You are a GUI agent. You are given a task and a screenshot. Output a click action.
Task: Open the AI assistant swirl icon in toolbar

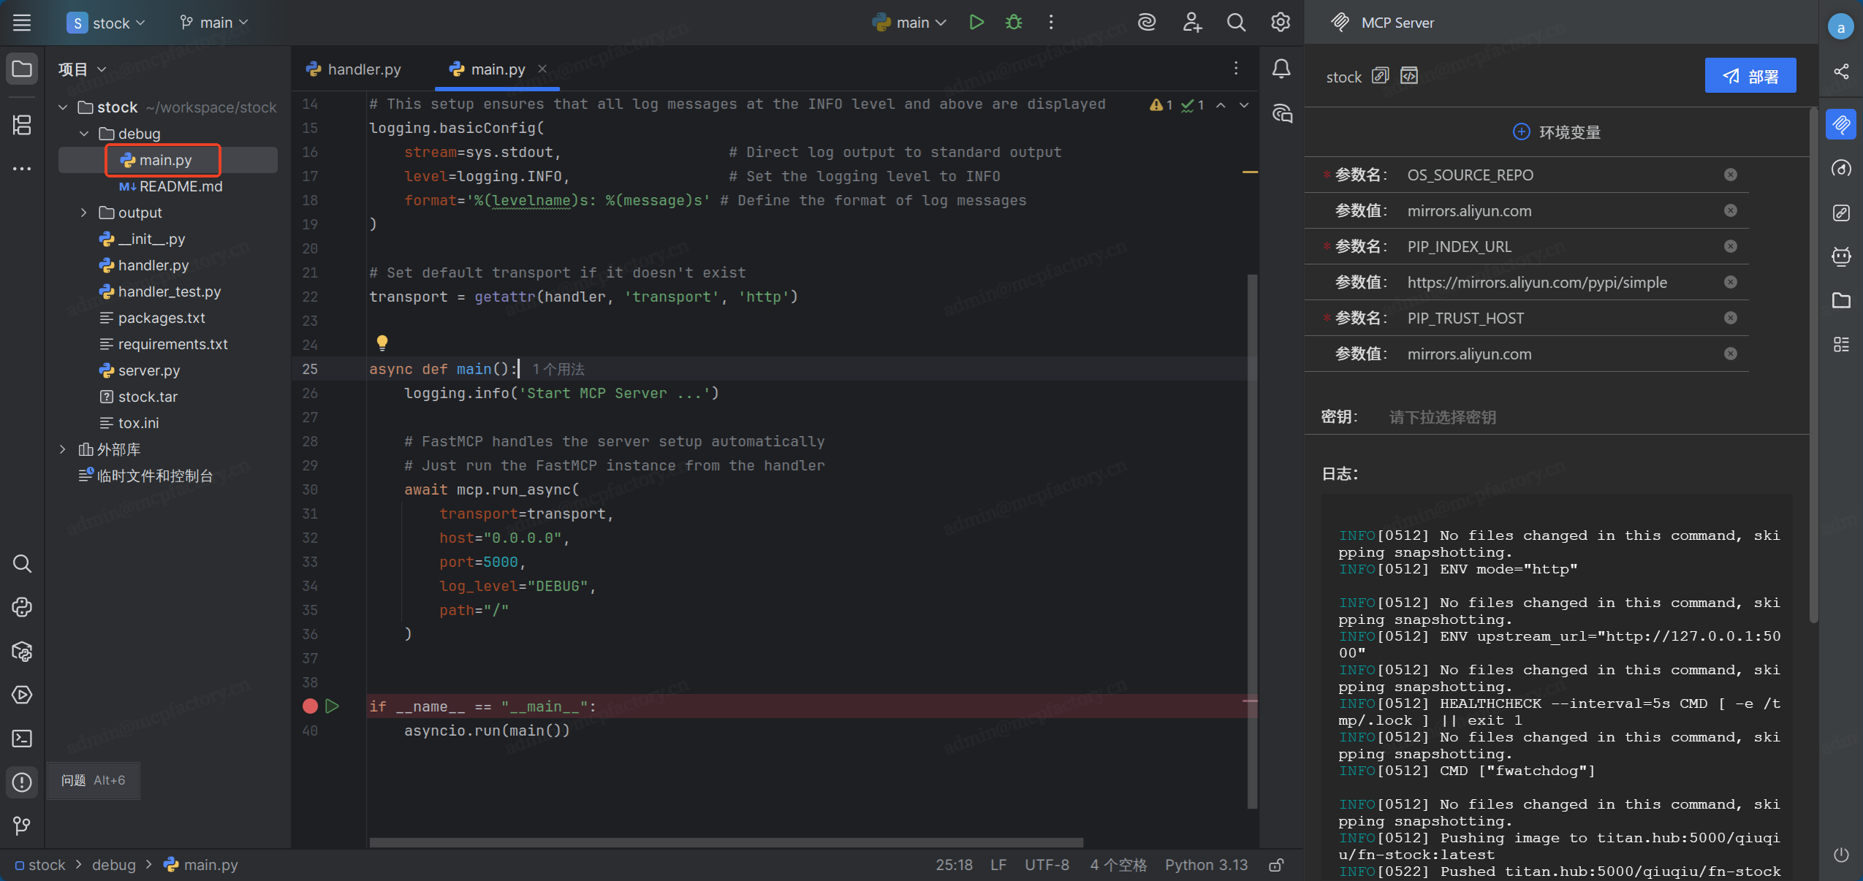[1147, 23]
